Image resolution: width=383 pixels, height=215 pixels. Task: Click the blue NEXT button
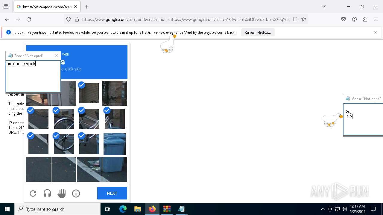[x=112, y=193]
